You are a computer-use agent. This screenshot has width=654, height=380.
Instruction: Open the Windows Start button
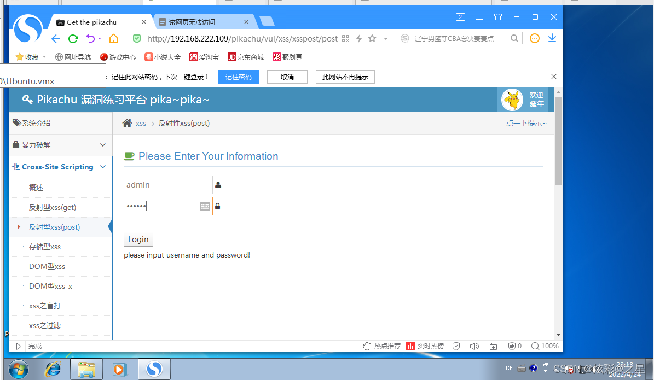tap(18, 369)
